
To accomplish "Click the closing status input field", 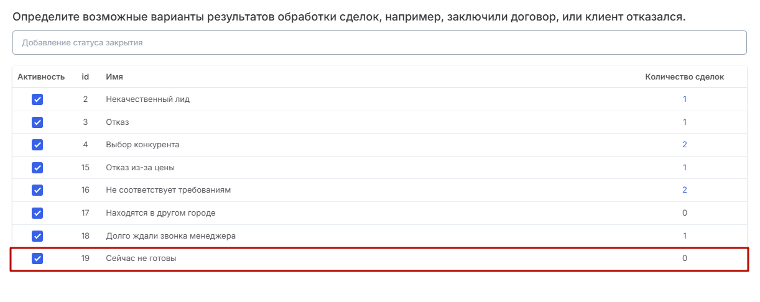I will 379,43.
